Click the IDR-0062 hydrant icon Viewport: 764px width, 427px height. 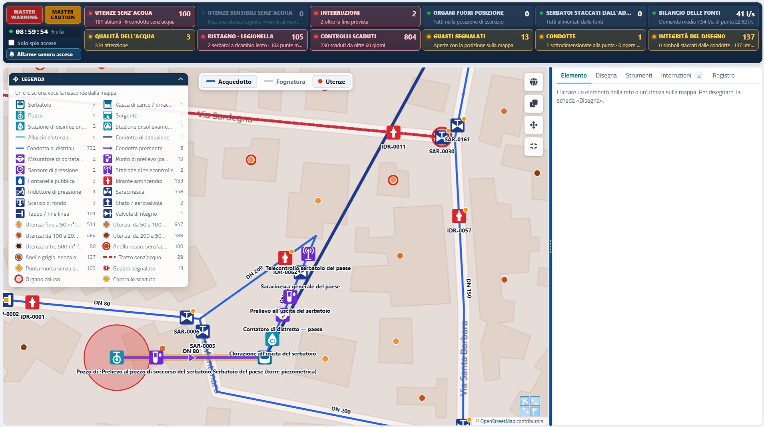[285, 258]
